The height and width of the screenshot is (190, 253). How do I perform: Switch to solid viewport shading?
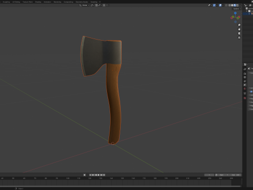232,5
